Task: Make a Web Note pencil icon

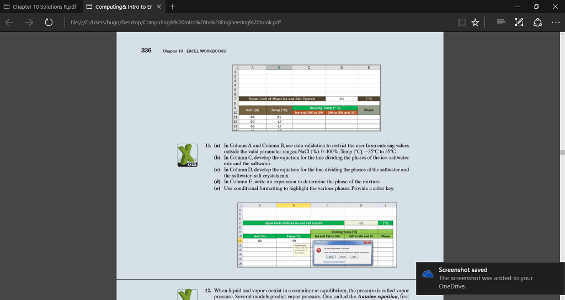Action: click(519, 22)
